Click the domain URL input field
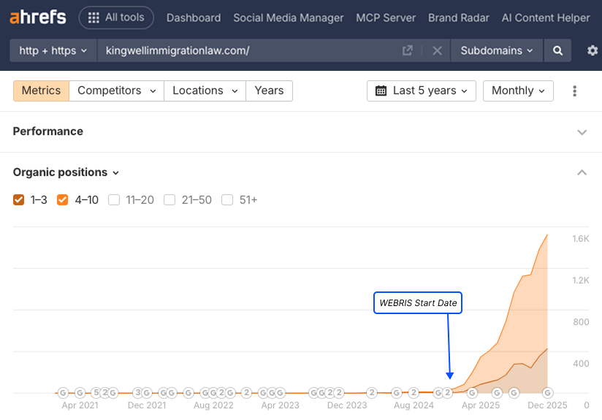This screenshot has width=602, height=420. click(x=248, y=50)
